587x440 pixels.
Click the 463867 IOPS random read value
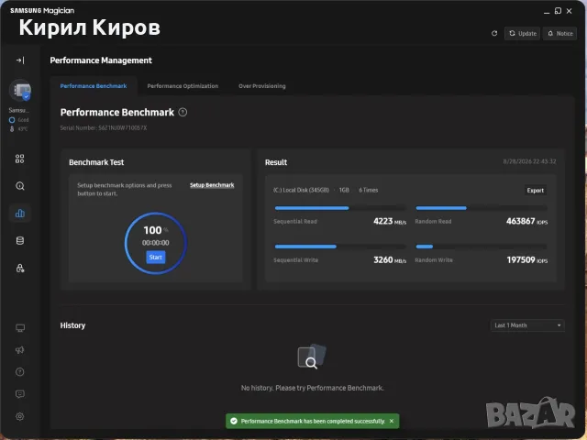click(x=526, y=222)
